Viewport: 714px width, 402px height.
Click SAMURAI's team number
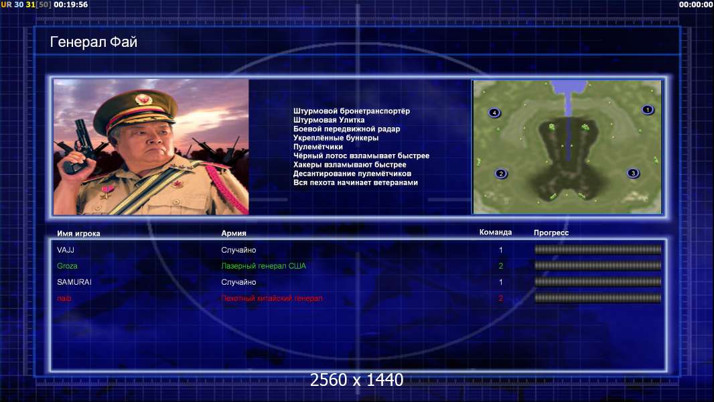pyautogui.click(x=501, y=282)
